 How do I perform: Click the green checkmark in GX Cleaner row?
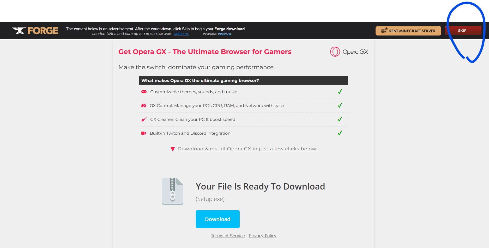coord(340,119)
